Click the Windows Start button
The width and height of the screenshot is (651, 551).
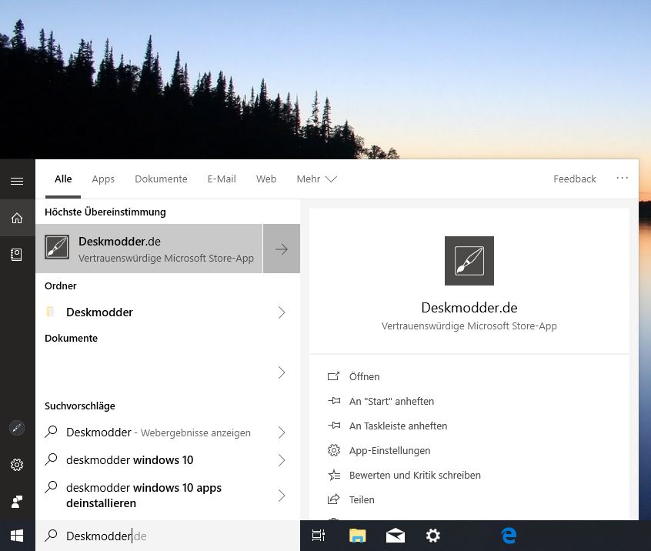click(x=17, y=536)
